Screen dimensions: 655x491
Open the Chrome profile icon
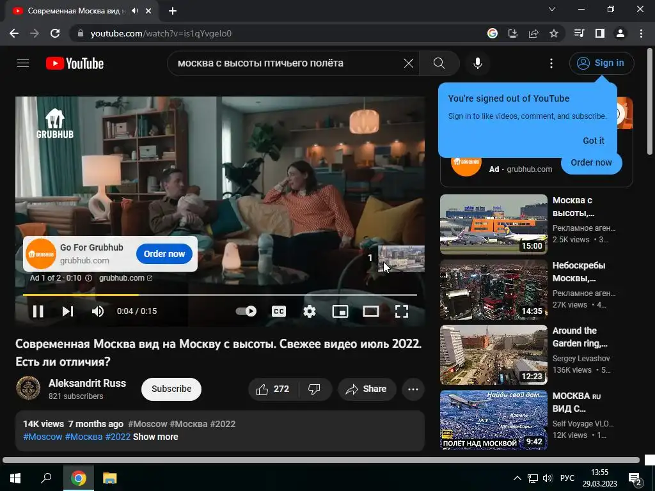click(x=620, y=33)
